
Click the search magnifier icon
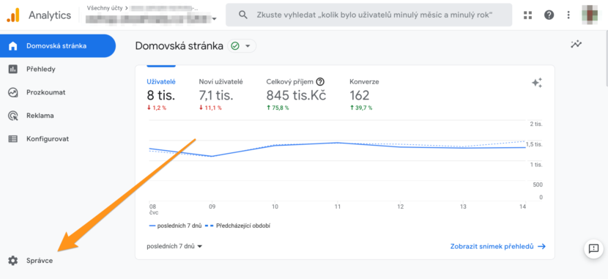pyautogui.click(x=243, y=15)
